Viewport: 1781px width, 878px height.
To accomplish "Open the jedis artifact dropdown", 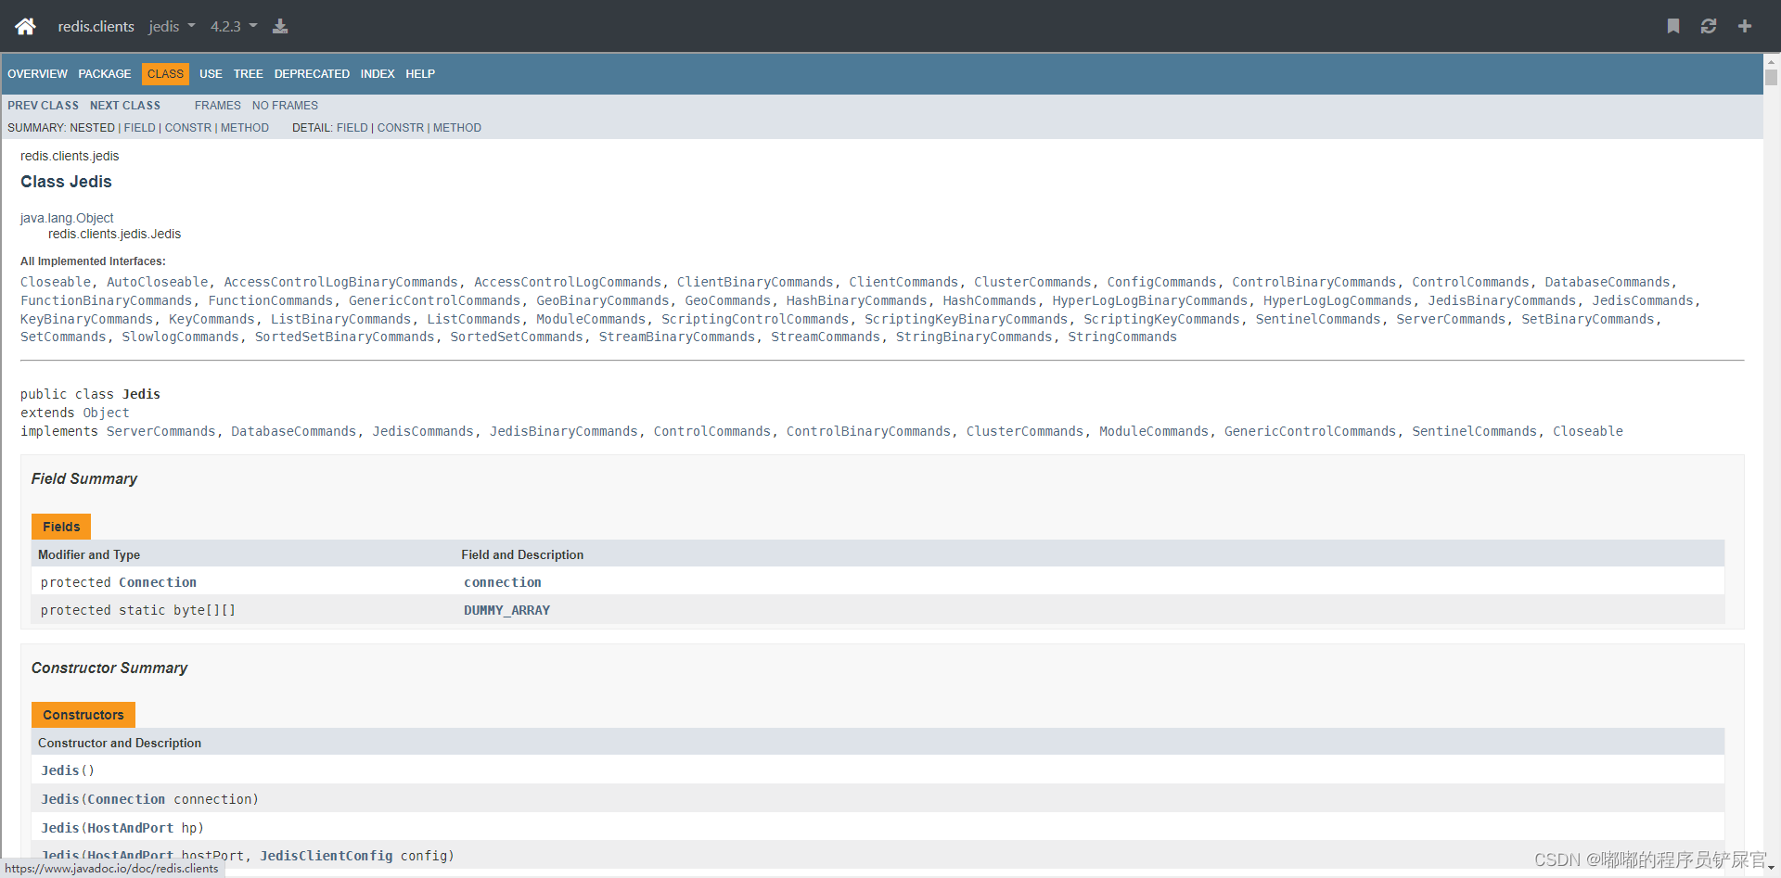I will [173, 26].
